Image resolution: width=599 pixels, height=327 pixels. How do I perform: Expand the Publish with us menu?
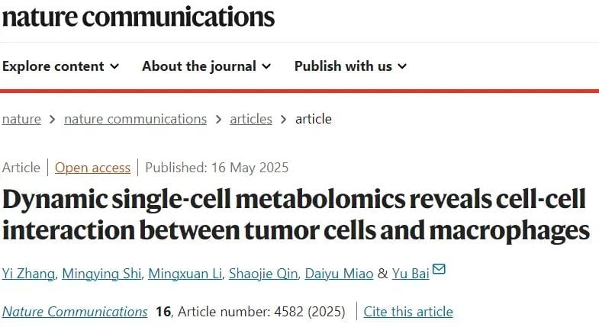[350, 66]
